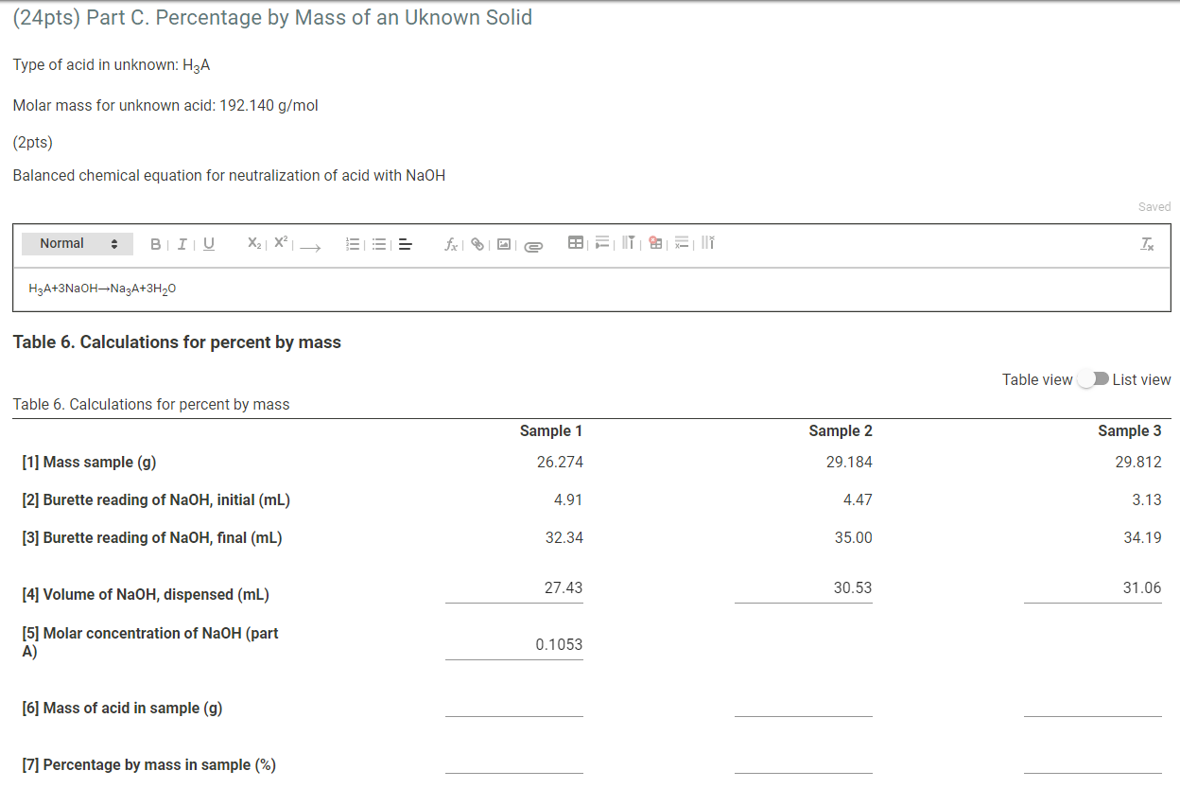Screen dimensions: 1180x788
Task: Insert a reaction arrow symbol
Action: pos(312,246)
